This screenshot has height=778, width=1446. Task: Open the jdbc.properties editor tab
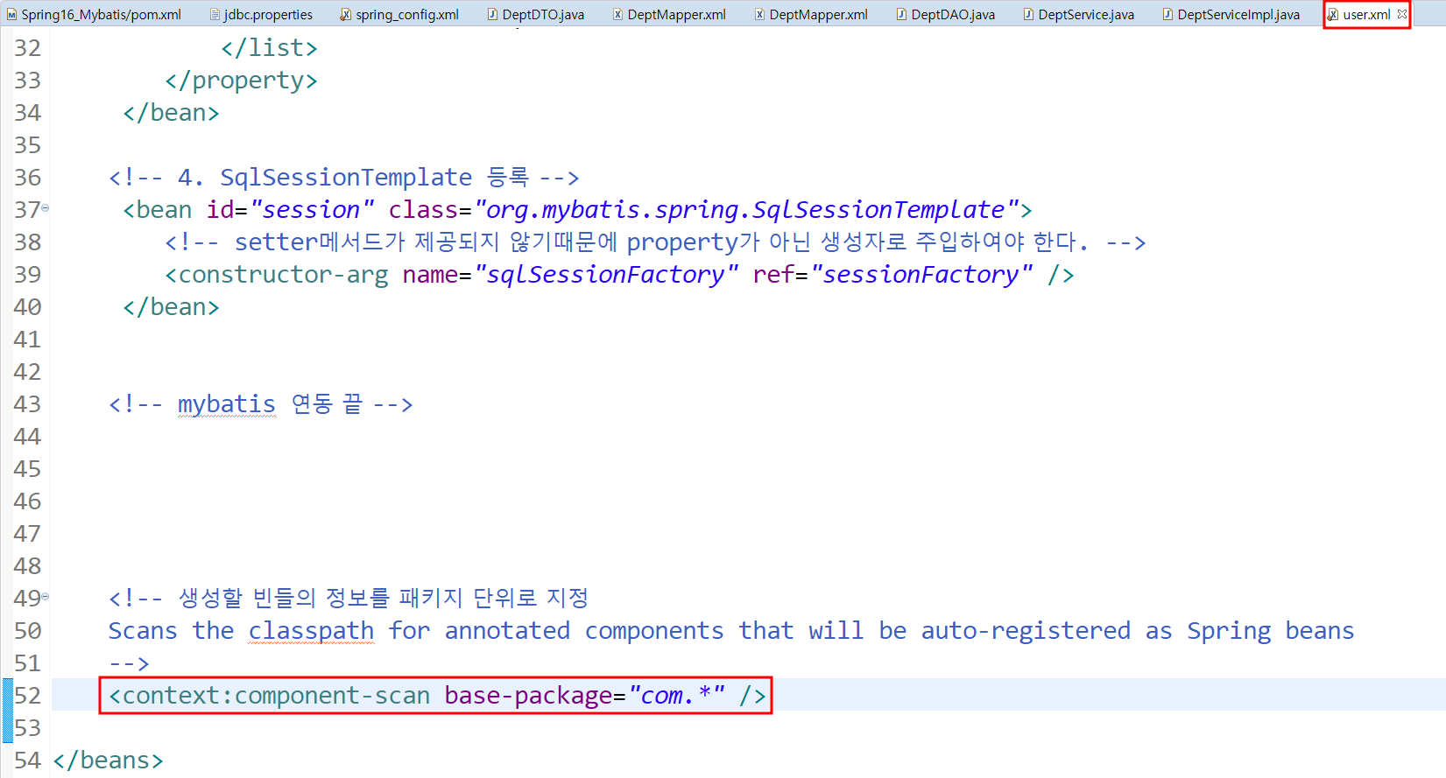[261, 14]
